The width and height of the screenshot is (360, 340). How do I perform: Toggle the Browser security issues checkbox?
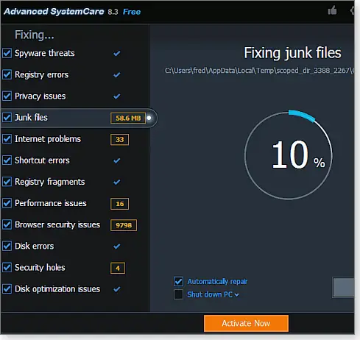pos(7,224)
